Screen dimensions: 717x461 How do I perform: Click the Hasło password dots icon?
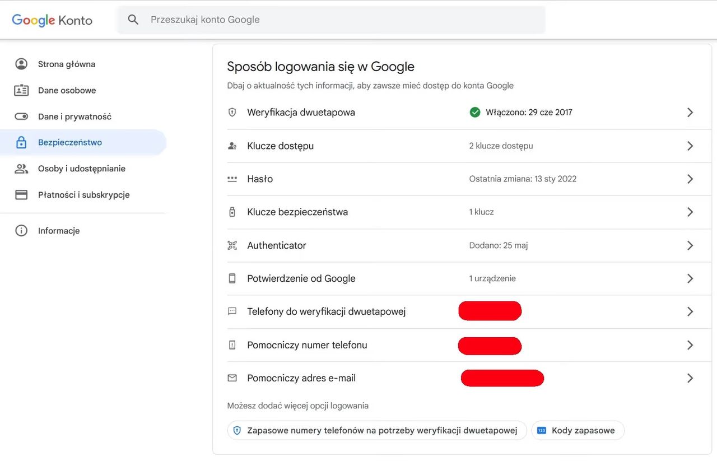(232, 179)
